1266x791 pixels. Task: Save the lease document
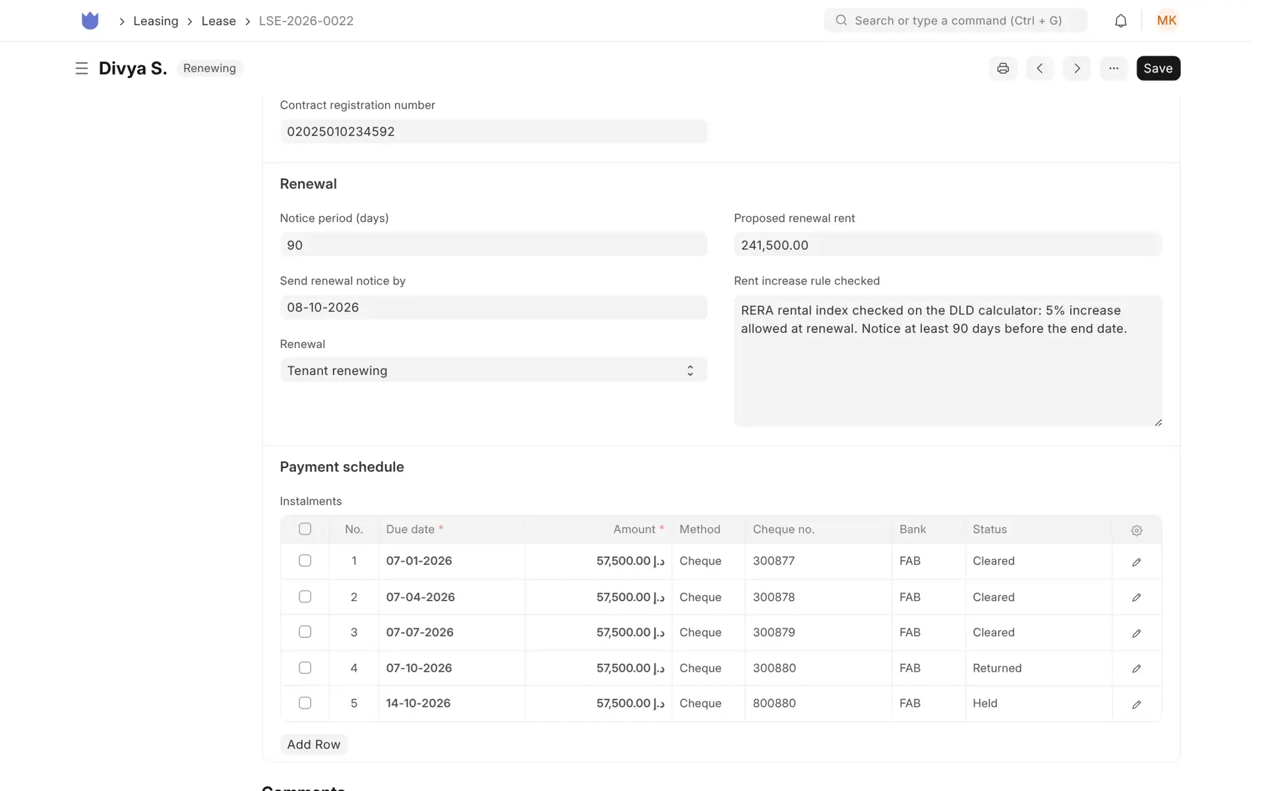click(x=1158, y=69)
